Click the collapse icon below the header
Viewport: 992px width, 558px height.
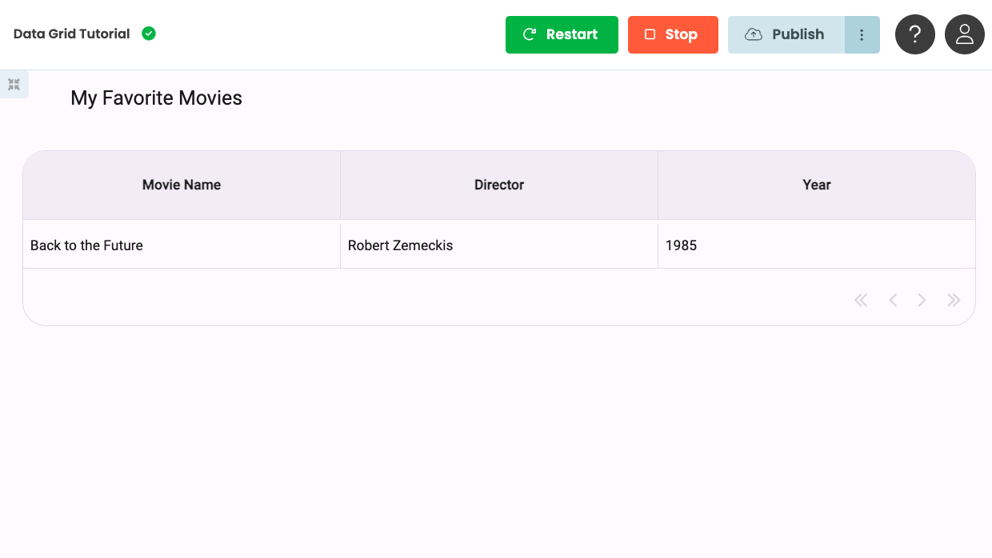[14, 83]
